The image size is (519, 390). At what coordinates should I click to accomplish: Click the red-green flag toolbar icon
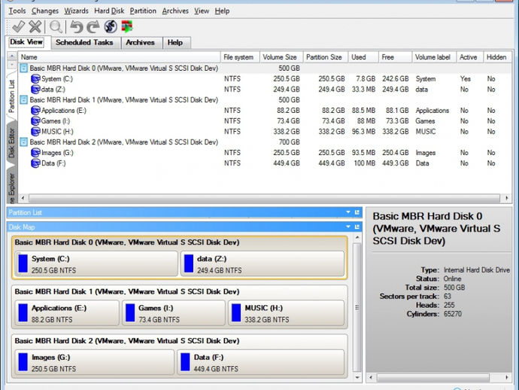point(127,27)
